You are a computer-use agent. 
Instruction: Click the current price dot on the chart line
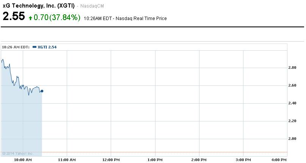click(42, 91)
